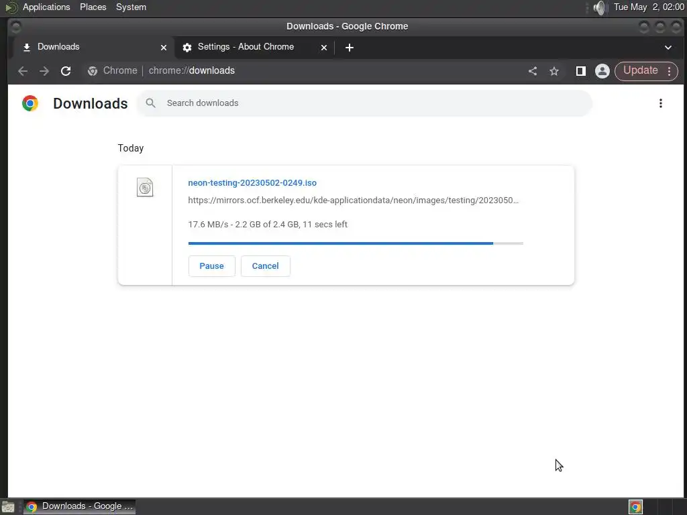The image size is (687, 515).
Task: Click the volume speaker icon
Action: [600, 7]
